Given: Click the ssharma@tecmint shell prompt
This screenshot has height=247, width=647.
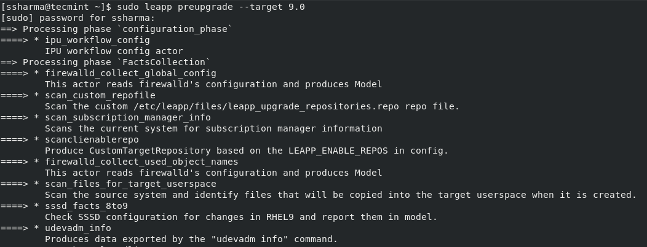Looking at the screenshot, I should coord(57,7).
